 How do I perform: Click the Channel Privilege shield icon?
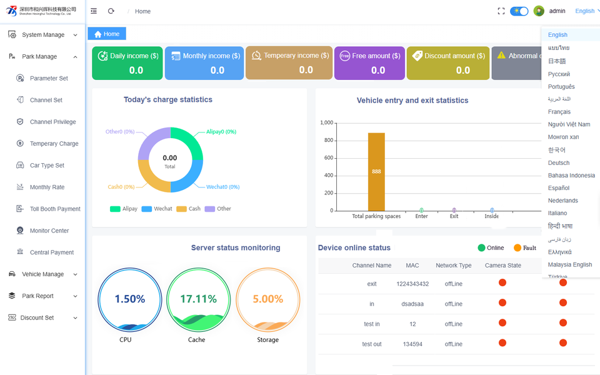pos(20,122)
